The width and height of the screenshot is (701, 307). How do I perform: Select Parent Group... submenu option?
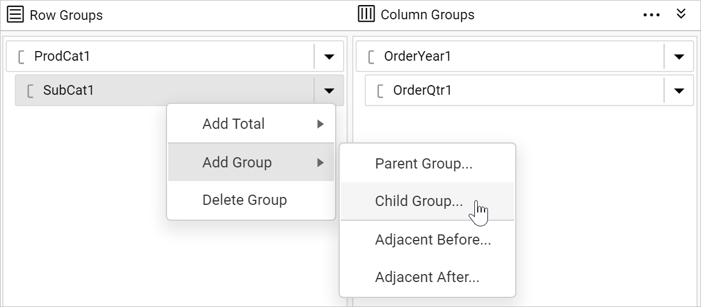(x=427, y=164)
